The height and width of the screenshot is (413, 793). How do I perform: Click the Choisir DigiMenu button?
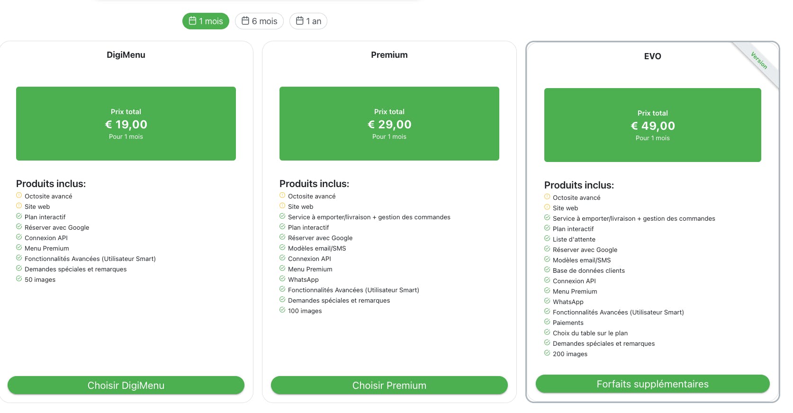126,386
